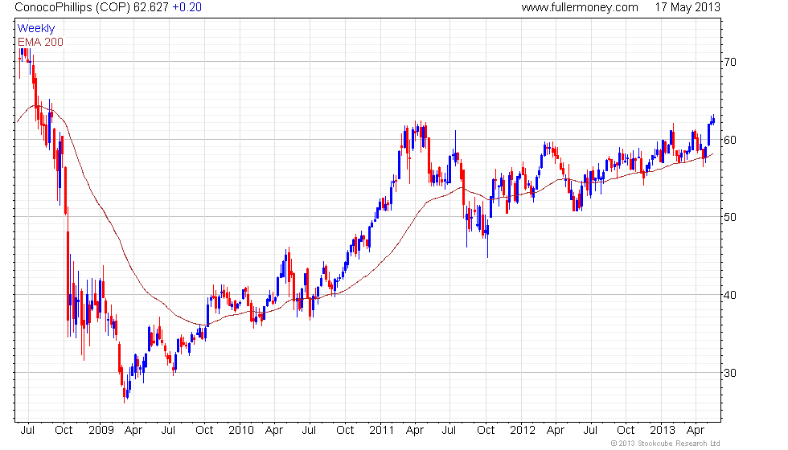Click the 30 price axis label
The height and width of the screenshot is (450, 788).
[x=730, y=373]
